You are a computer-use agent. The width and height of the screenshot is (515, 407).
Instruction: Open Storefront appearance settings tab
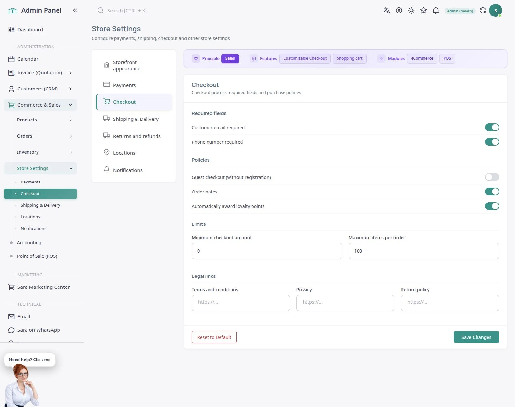click(x=134, y=65)
